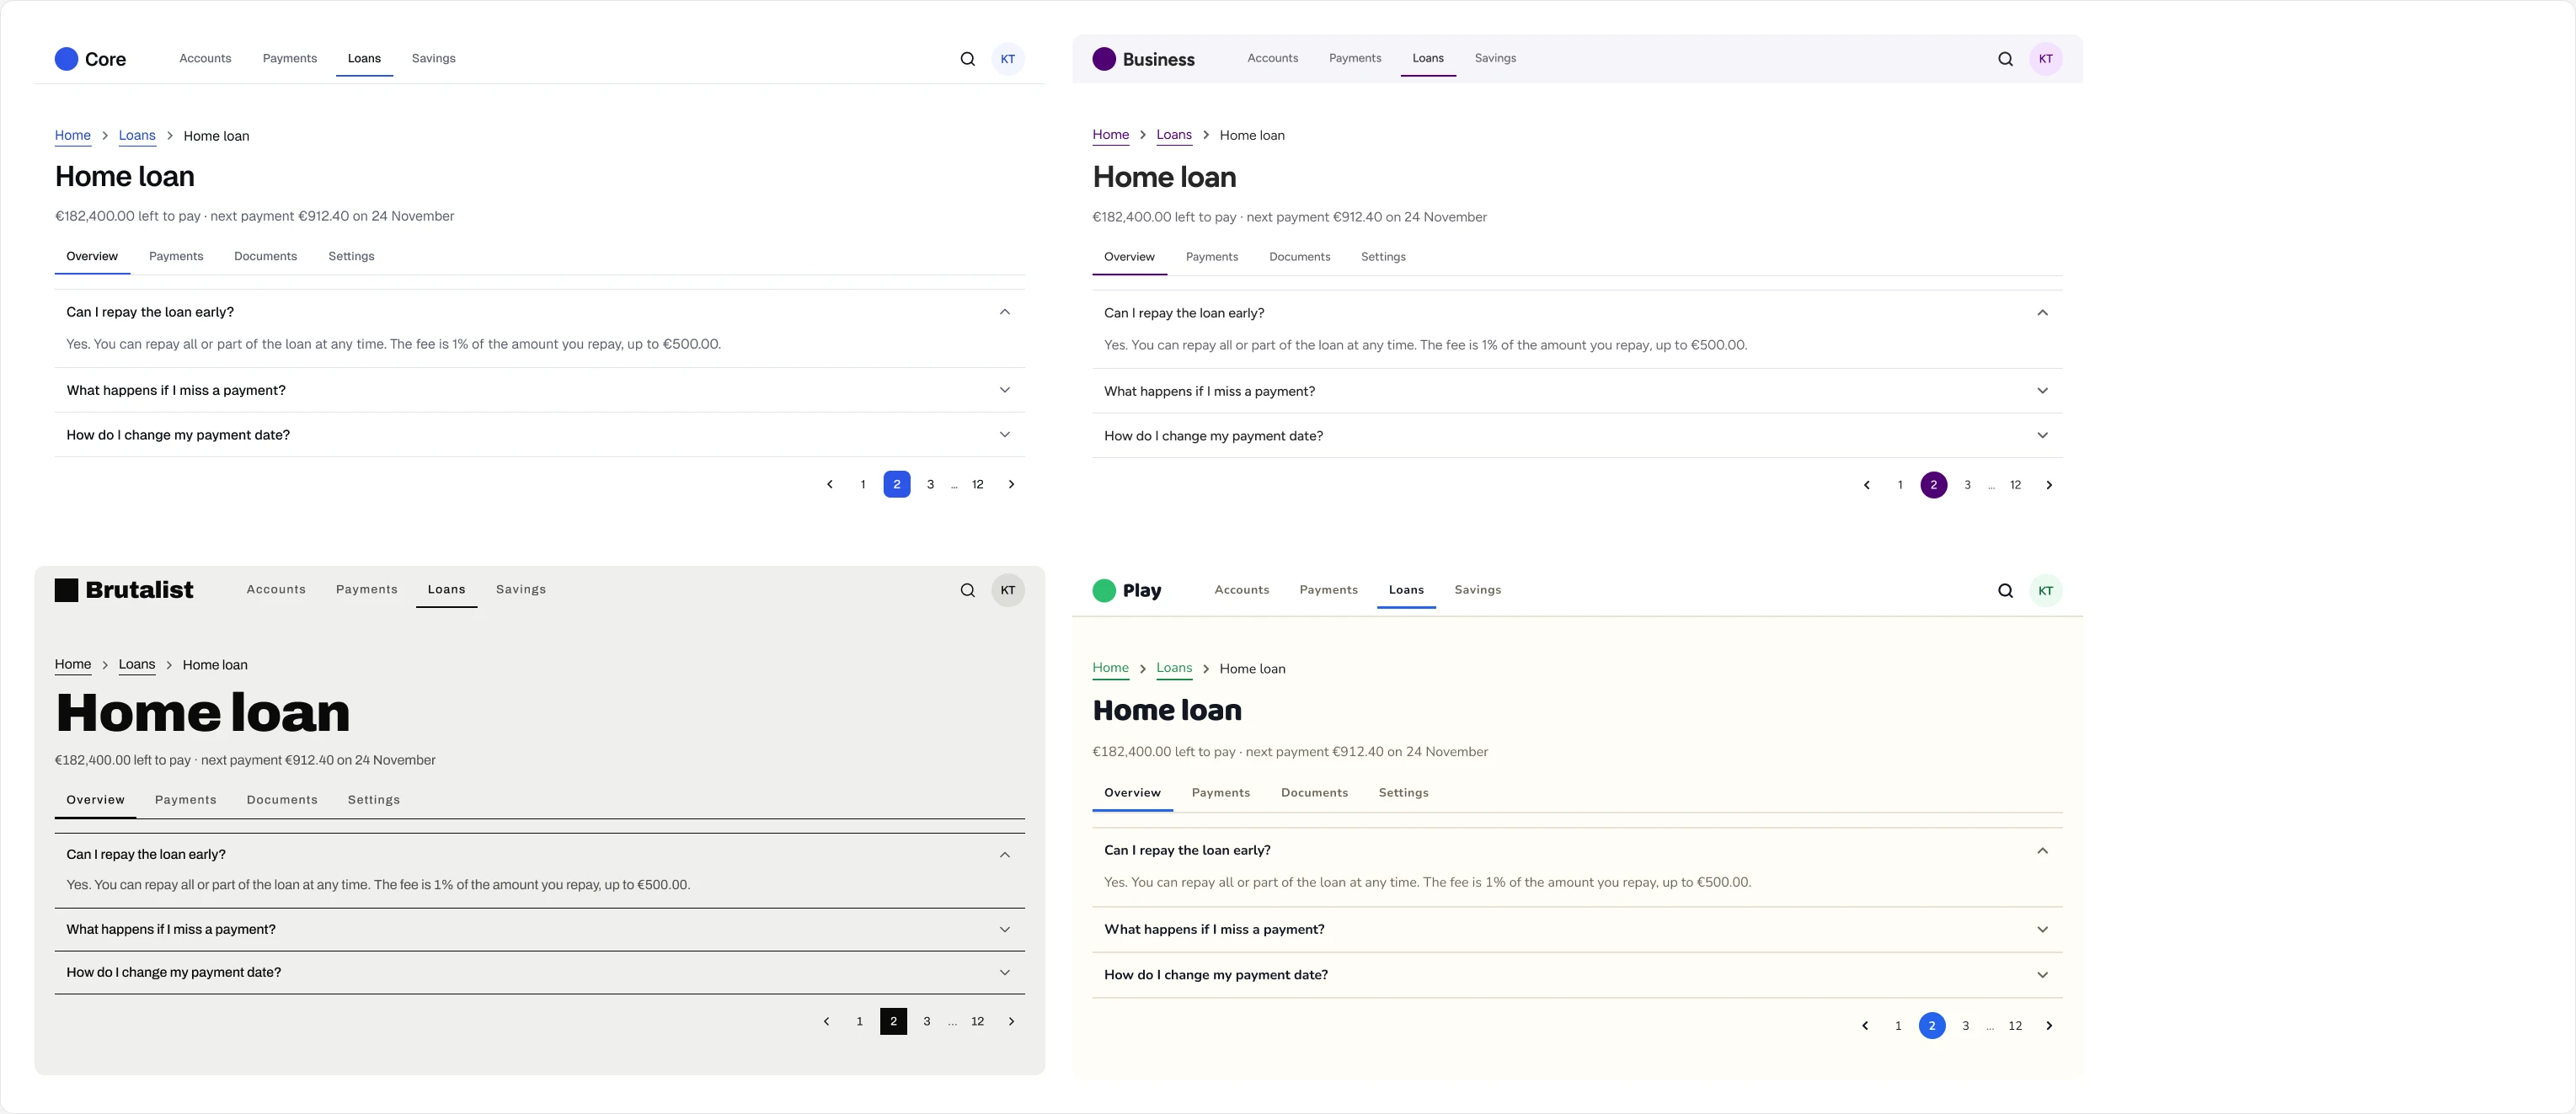Screen dimensions: 2576x1114
Task: Switch to Payments tab under Brutalist Home loan
Action: coord(186,800)
